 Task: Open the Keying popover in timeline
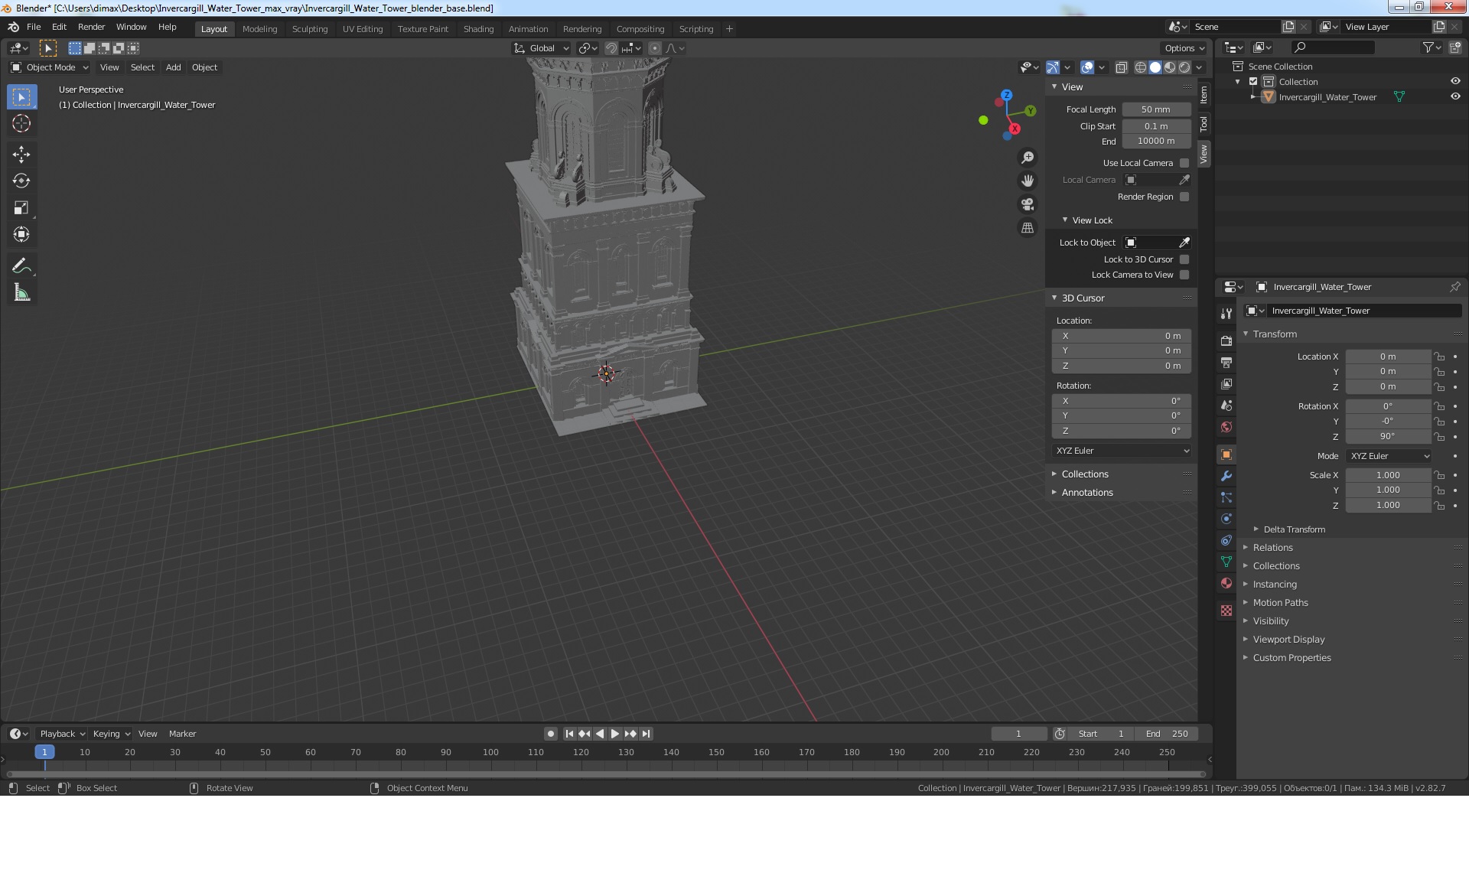111,734
